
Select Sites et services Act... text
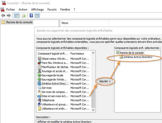pyautogui.click(x=55, y=96)
